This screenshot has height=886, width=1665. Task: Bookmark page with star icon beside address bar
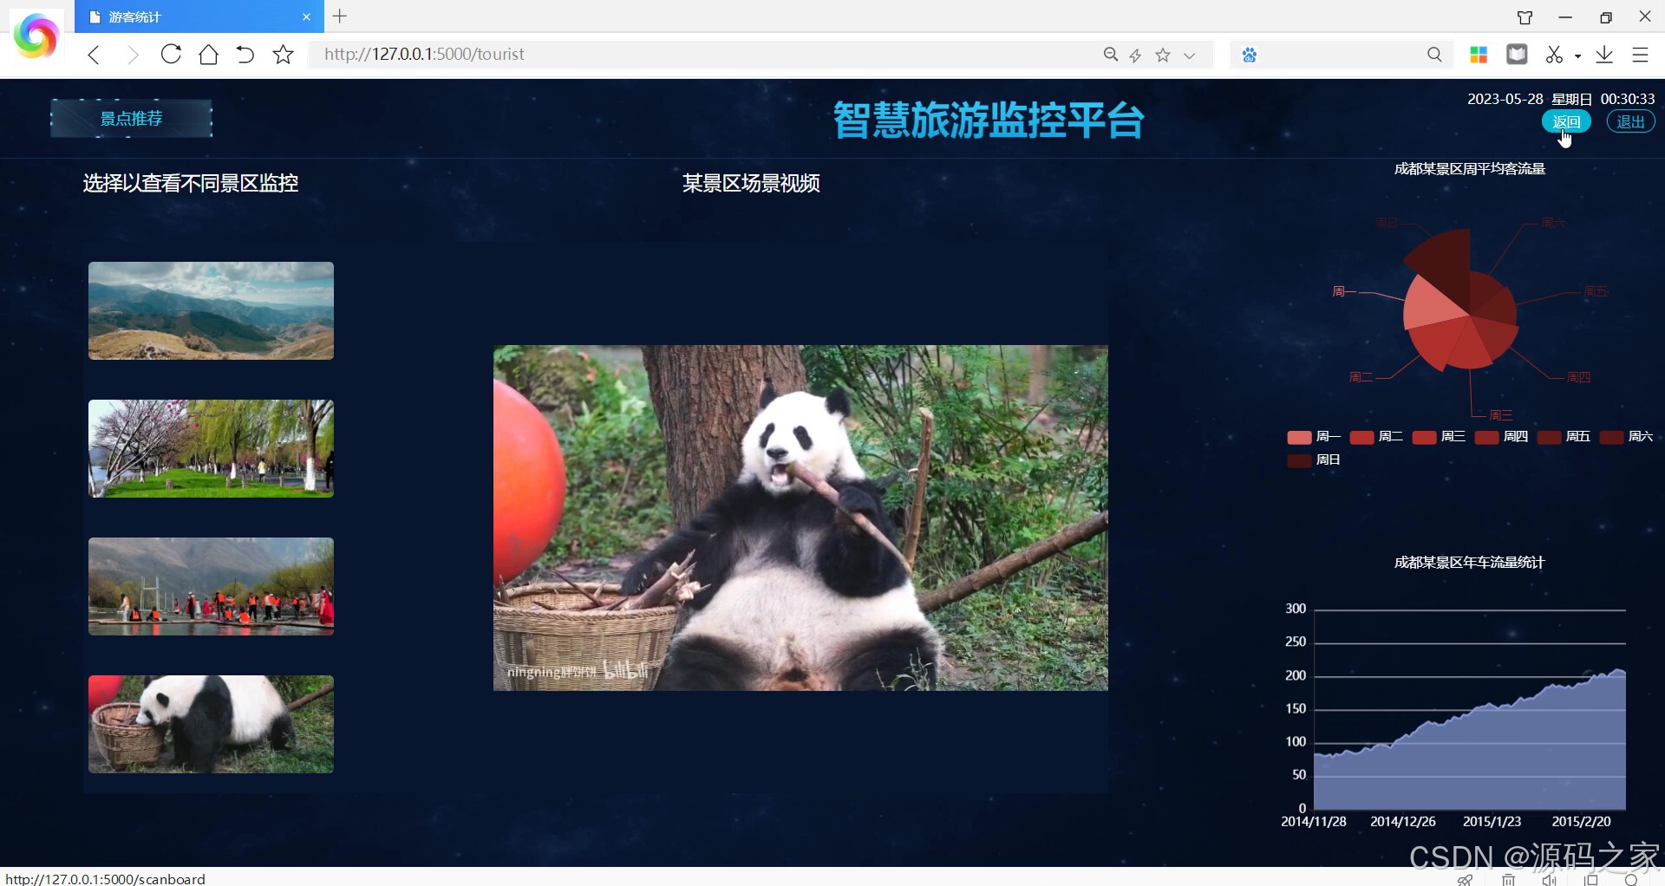[x=283, y=55]
